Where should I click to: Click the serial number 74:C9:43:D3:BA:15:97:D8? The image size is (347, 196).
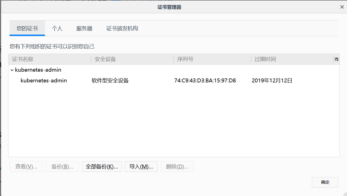pyautogui.click(x=205, y=80)
